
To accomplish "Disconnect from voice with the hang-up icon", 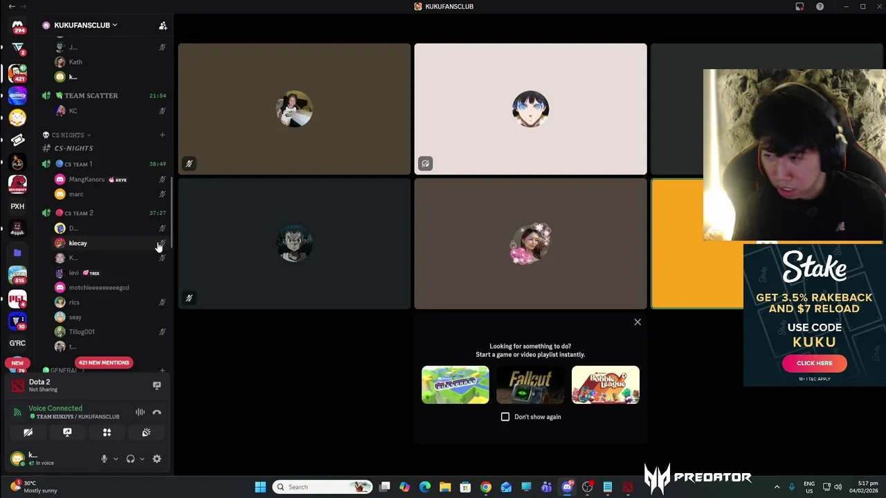I will pos(156,412).
